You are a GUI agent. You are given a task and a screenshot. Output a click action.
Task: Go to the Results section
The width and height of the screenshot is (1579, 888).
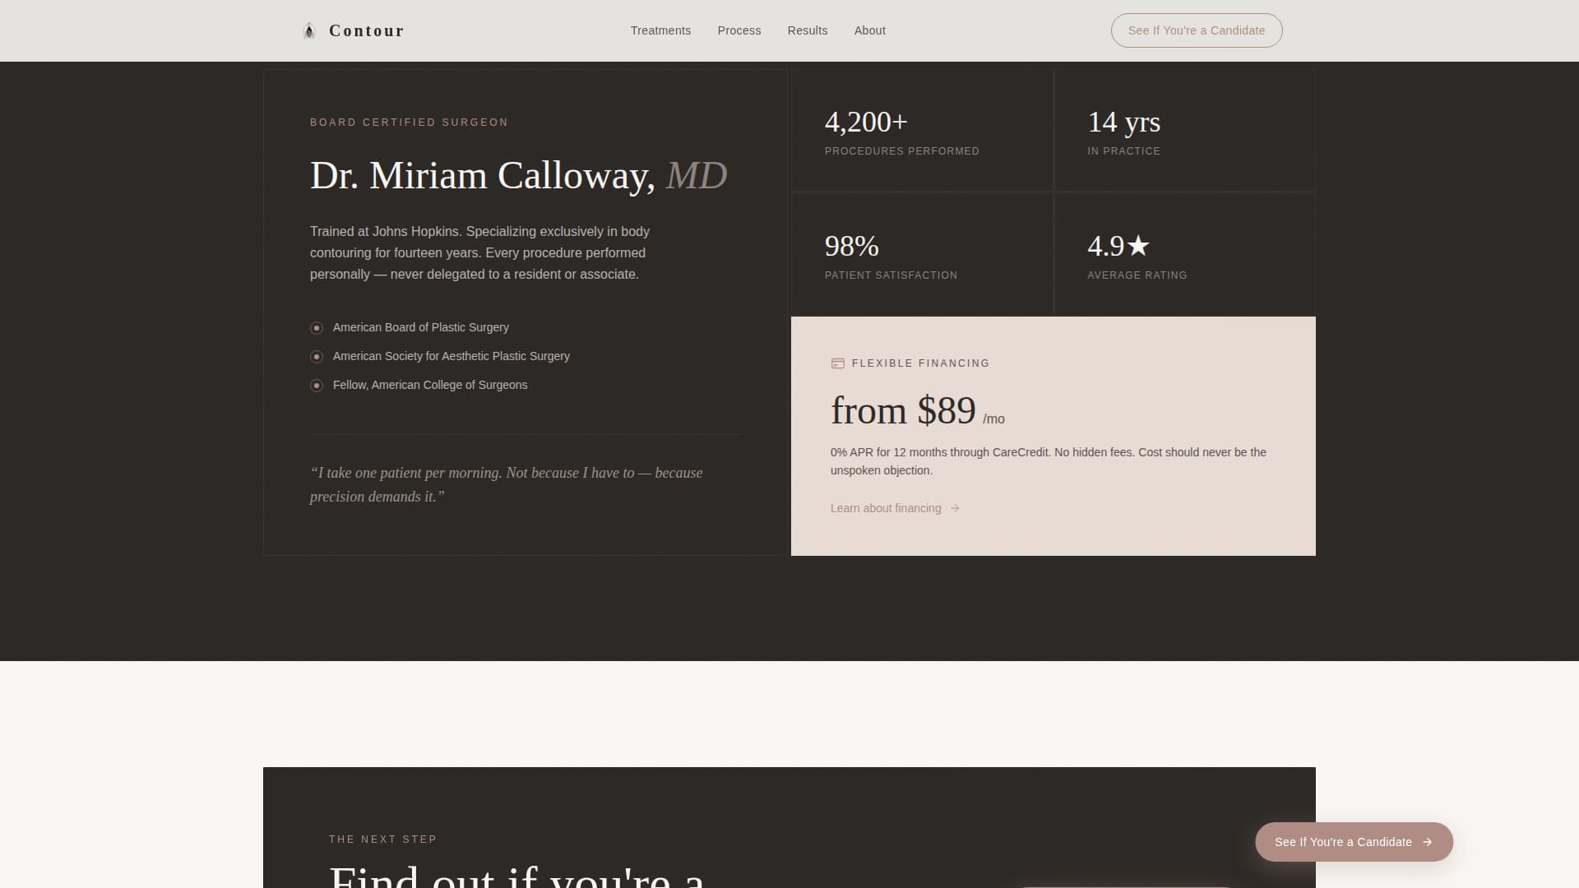(807, 30)
